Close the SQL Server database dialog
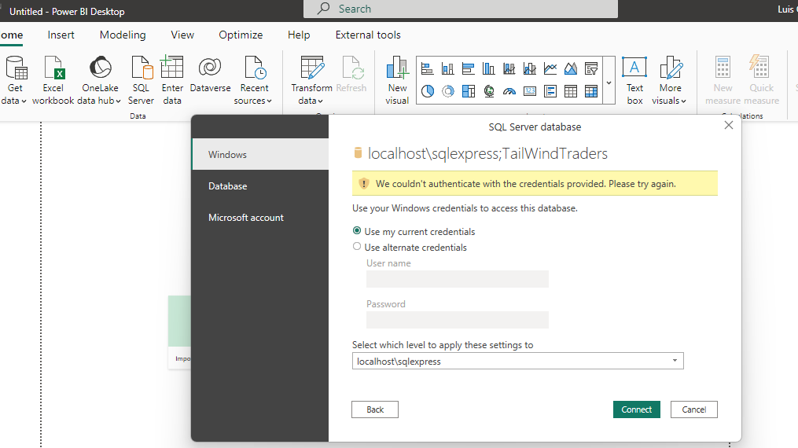The image size is (798, 448). pyautogui.click(x=729, y=125)
